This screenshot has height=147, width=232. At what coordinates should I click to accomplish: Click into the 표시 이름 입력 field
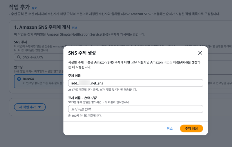click(x=135, y=109)
